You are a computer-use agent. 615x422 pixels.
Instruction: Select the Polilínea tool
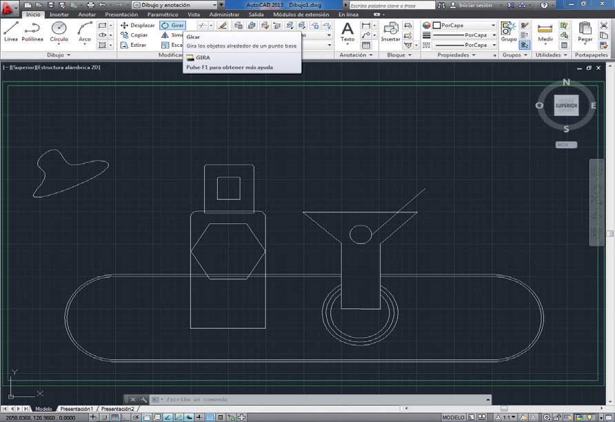32,32
